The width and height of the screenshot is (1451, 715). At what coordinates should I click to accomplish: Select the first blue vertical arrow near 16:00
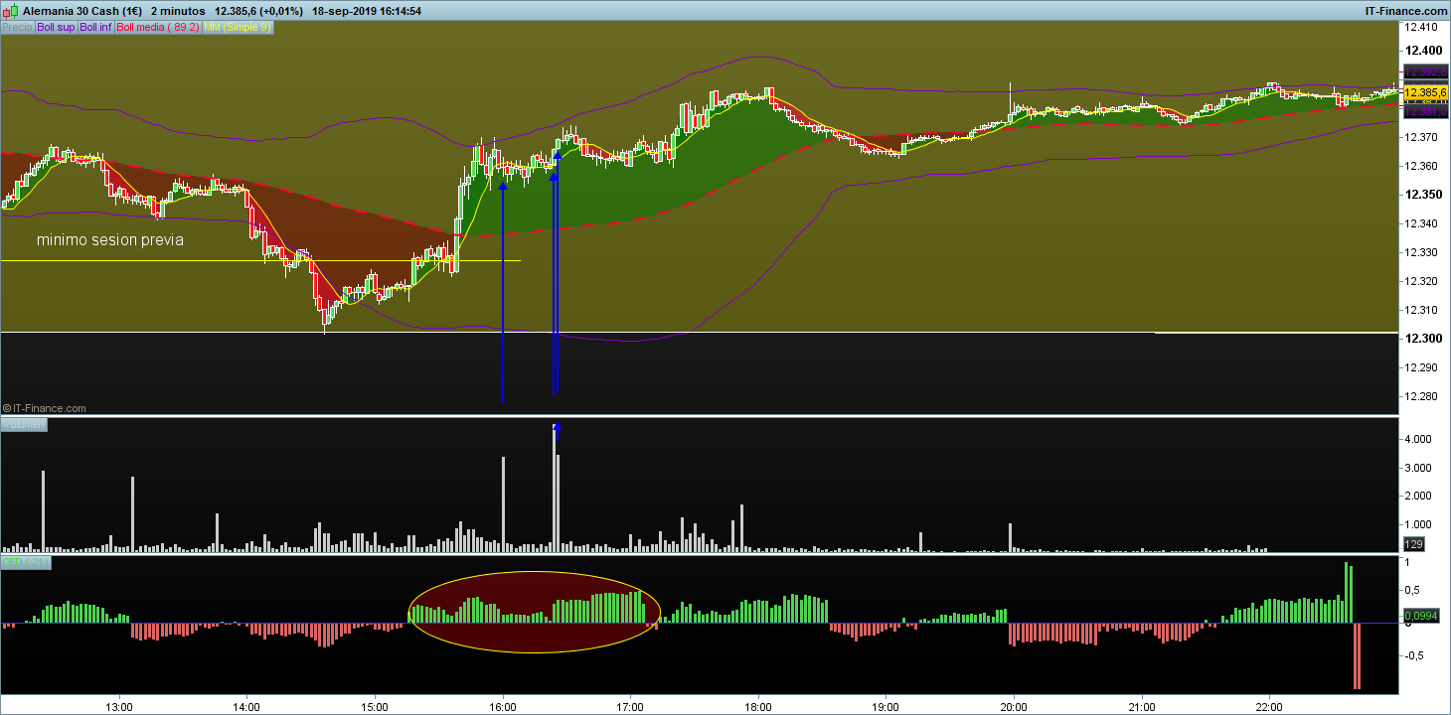(503, 292)
